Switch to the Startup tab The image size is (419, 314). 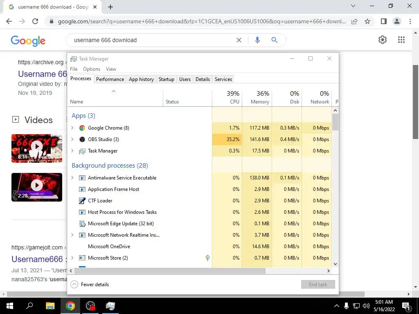coord(167,79)
